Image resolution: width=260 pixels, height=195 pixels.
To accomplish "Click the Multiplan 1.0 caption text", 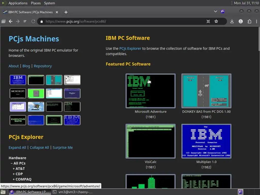I will pyautogui.click(x=206, y=162).
